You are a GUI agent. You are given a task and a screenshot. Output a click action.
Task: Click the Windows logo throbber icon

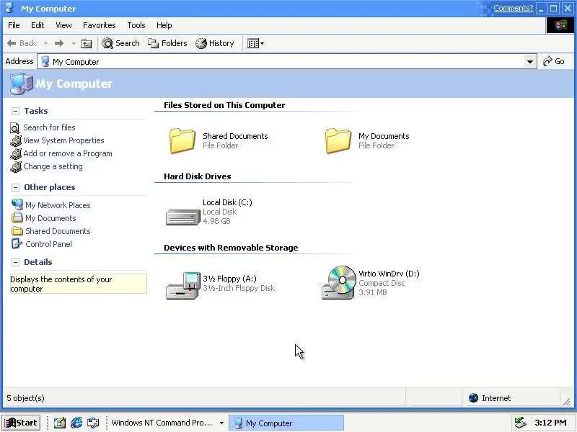(x=560, y=25)
